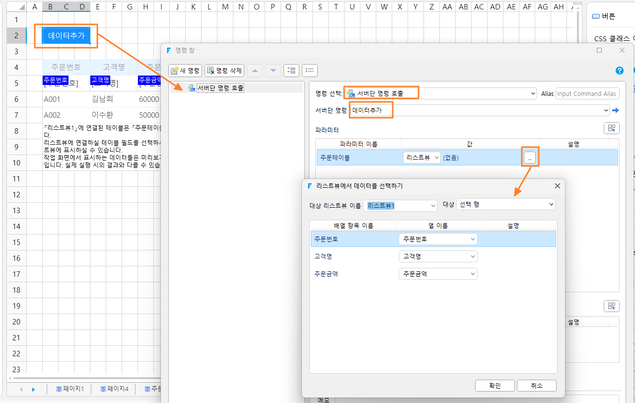Switch to the 페이지1 sheet tab
Image resolution: width=635 pixels, height=403 pixels.
pos(70,389)
